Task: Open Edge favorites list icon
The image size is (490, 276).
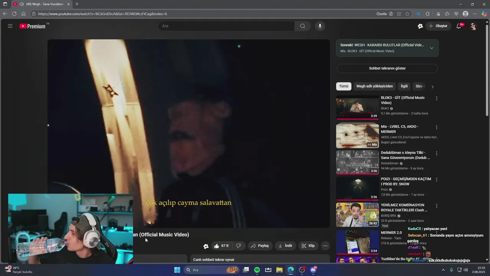Action: (447, 14)
